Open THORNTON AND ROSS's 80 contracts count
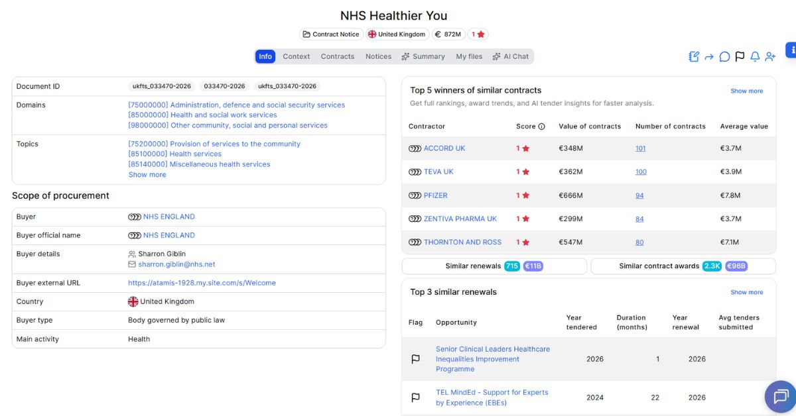 (639, 242)
